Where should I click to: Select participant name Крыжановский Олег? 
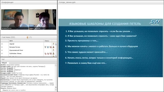16,50
